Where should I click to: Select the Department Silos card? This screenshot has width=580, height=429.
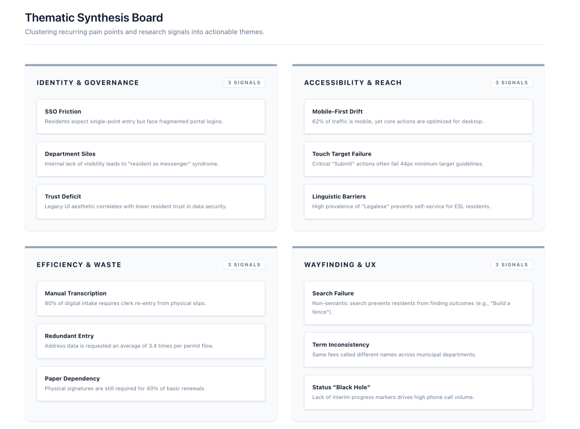151,159
